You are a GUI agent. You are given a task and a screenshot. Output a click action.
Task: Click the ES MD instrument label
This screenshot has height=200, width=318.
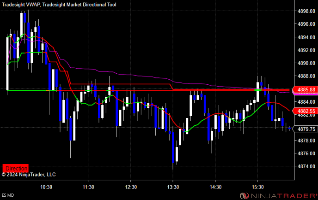8,195
